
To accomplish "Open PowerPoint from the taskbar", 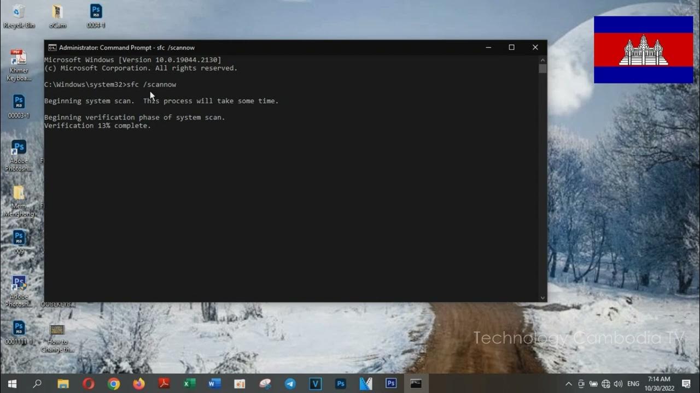I will [240, 384].
